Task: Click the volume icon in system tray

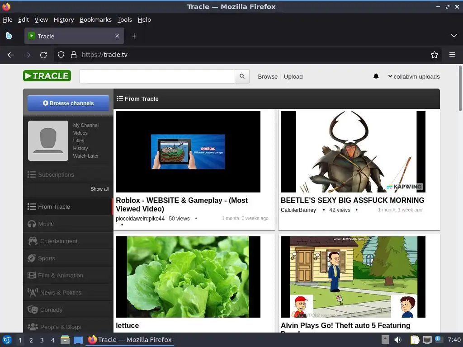Action: 398,340
